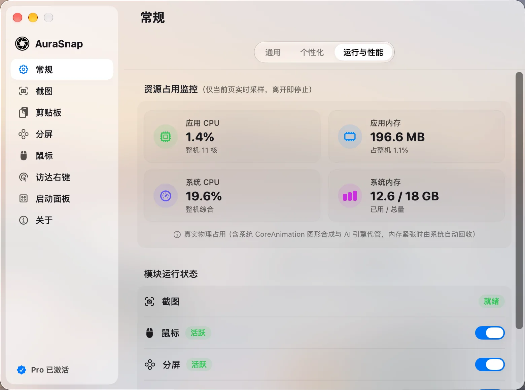Viewport: 525px width, 390px height.
Task: Select the 运行与性能 tab
Action: pyautogui.click(x=363, y=52)
